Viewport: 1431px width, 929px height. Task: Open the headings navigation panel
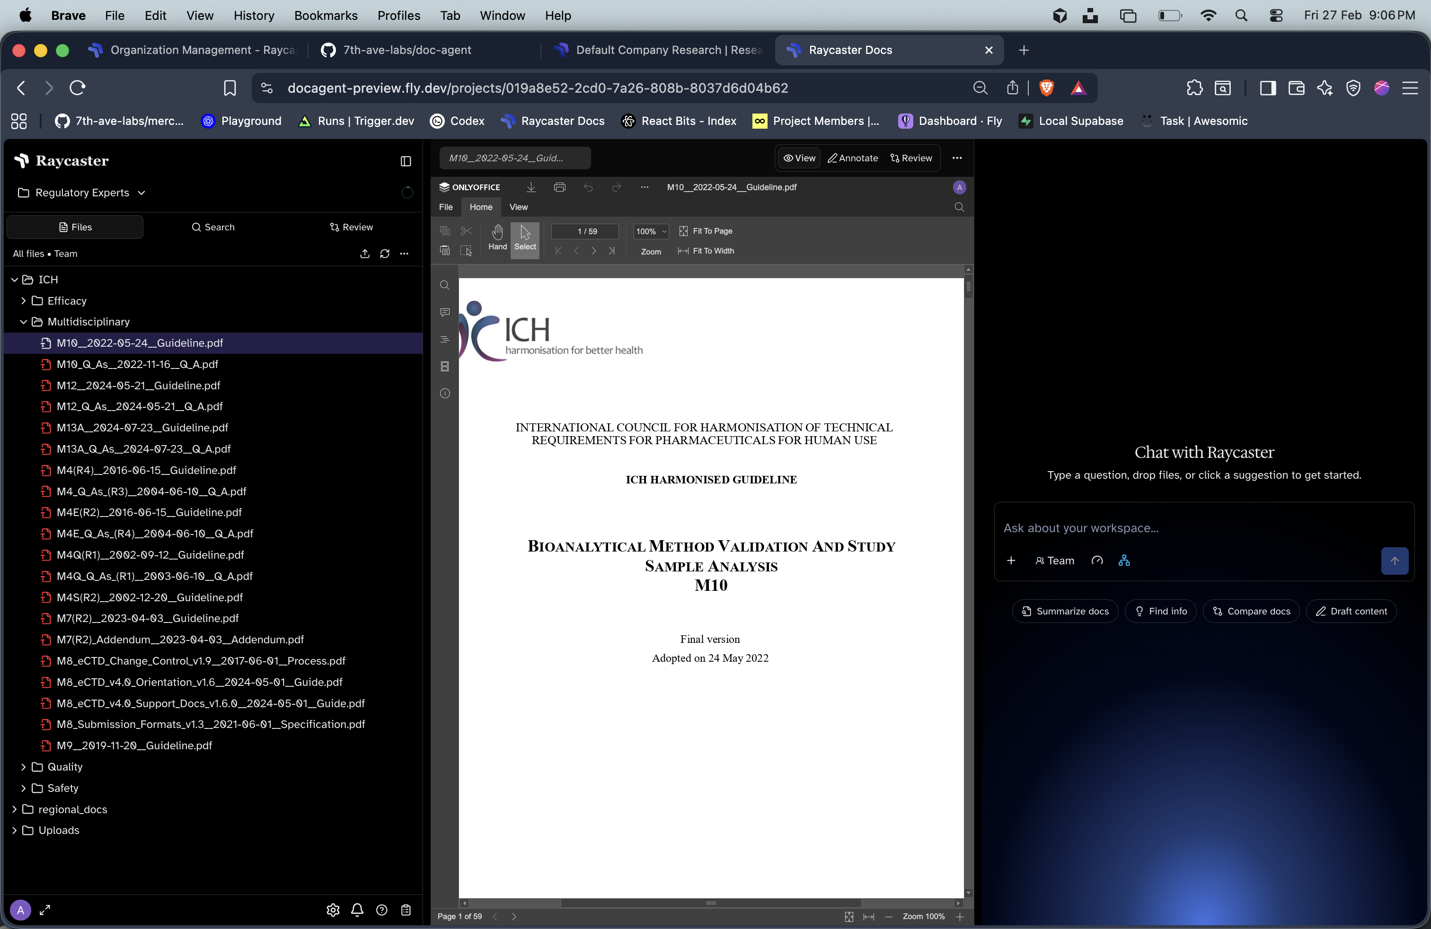[444, 339]
